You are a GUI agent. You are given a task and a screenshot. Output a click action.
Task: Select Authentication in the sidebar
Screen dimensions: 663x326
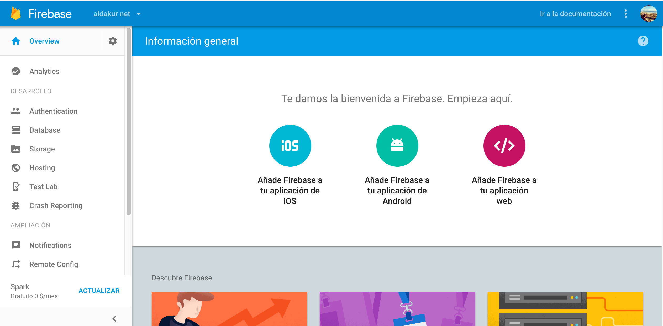click(53, 111)
